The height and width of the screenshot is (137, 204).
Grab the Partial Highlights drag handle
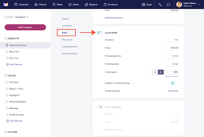(x=7, y=102)
